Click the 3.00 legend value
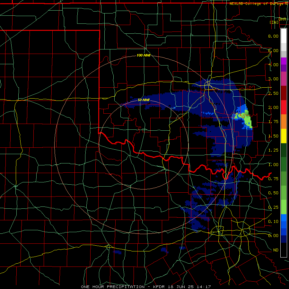 [273, 79]
